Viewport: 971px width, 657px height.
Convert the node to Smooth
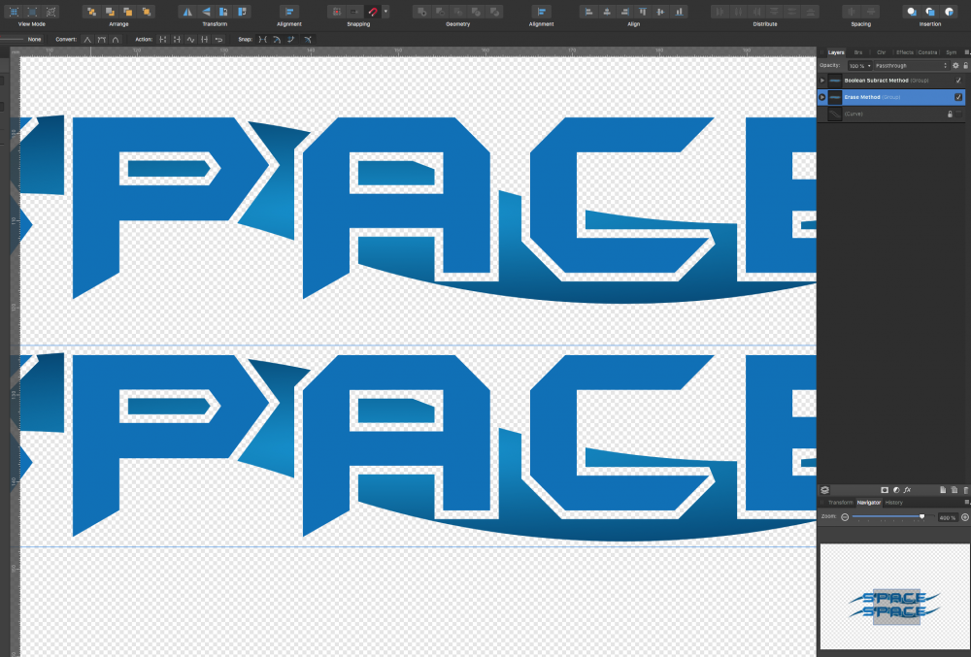[x=102, y=40]
